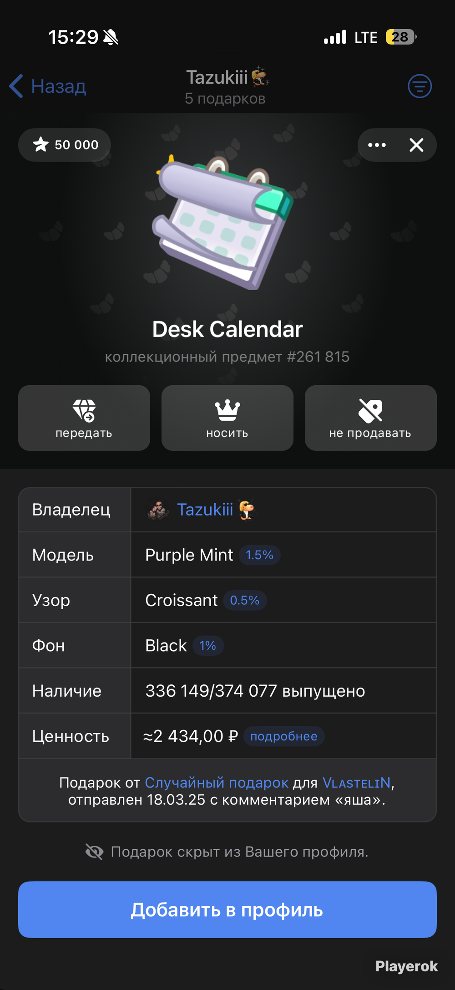Open the VLASTELIN recipient link
Viewport: 455px width, 990px height.
(x=357, y=783)
